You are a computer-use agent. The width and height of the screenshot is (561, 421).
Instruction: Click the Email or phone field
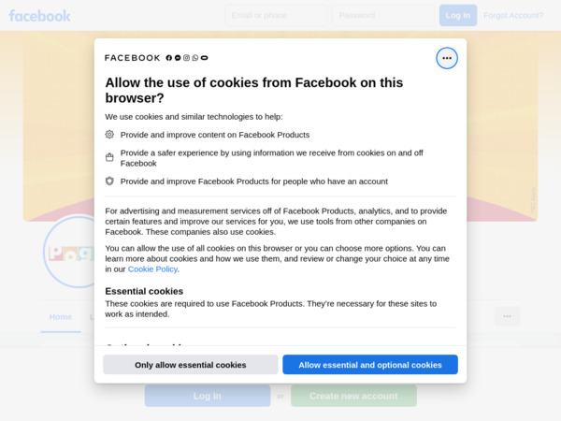pos(276,15)
